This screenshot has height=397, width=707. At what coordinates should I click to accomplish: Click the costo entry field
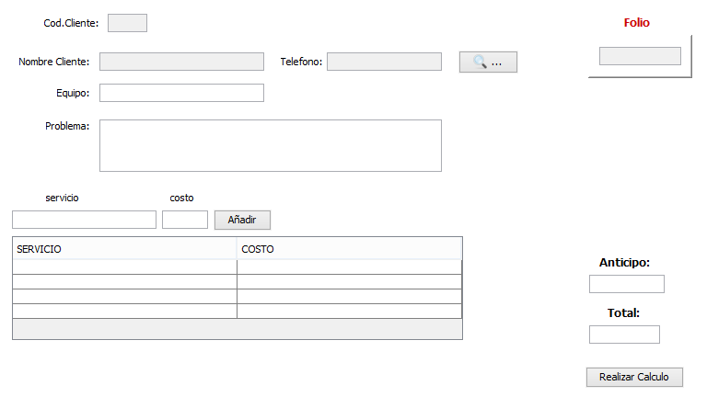point(185,220)
